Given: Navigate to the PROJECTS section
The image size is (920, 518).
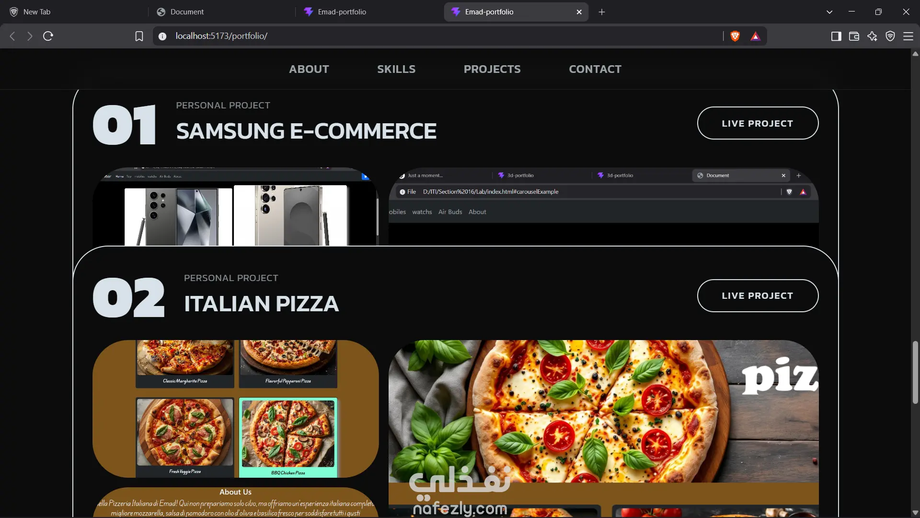Looking at the screenshot, I should [x=492, y=69].
